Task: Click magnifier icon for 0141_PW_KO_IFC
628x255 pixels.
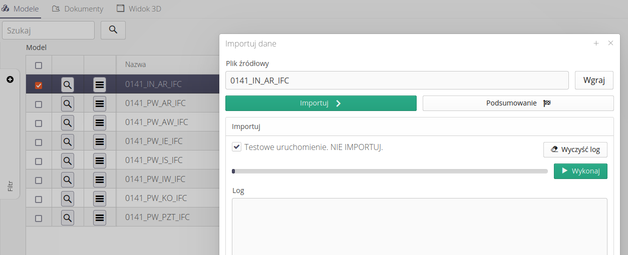Action: click(x=68, y=198)
